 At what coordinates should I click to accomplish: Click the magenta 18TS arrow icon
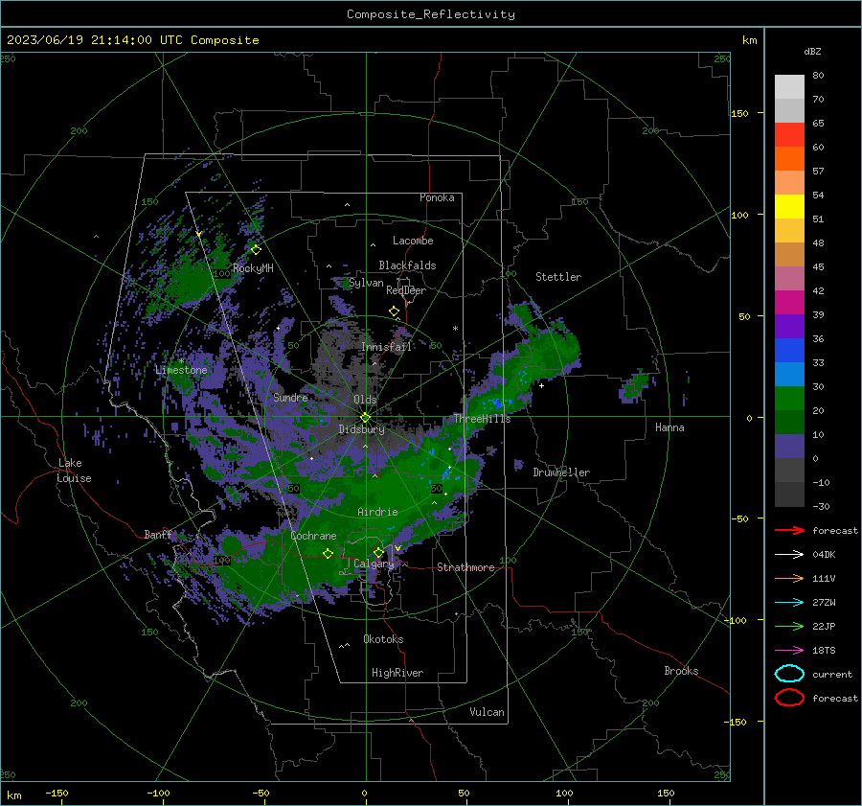[789, 651]
